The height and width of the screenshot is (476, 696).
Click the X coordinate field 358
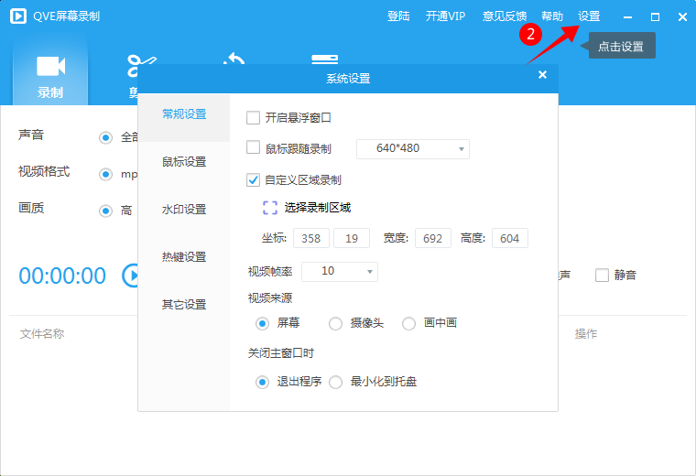point(311,238)
